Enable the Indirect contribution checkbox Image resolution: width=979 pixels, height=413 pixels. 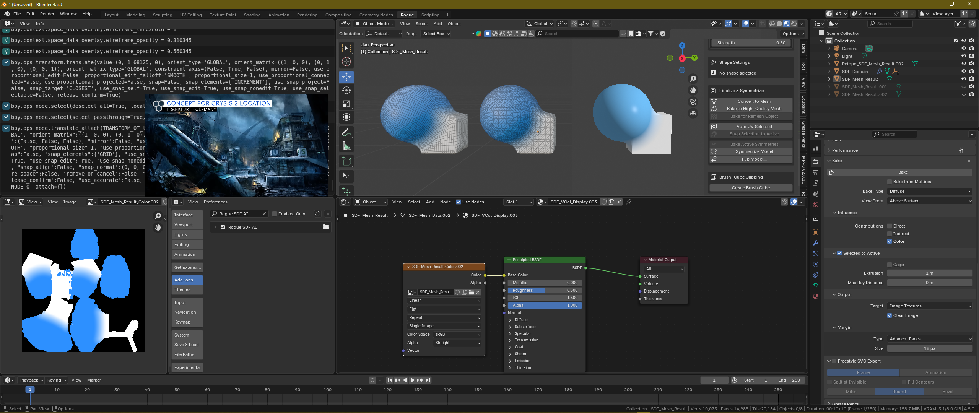point(890,234)
